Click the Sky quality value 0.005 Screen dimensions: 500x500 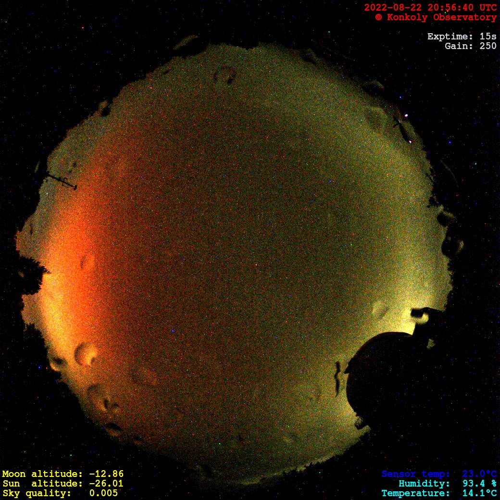point(103,493)
